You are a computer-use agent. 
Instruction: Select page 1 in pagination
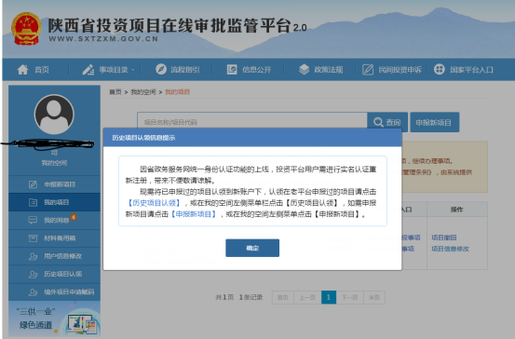coord(329,297)
